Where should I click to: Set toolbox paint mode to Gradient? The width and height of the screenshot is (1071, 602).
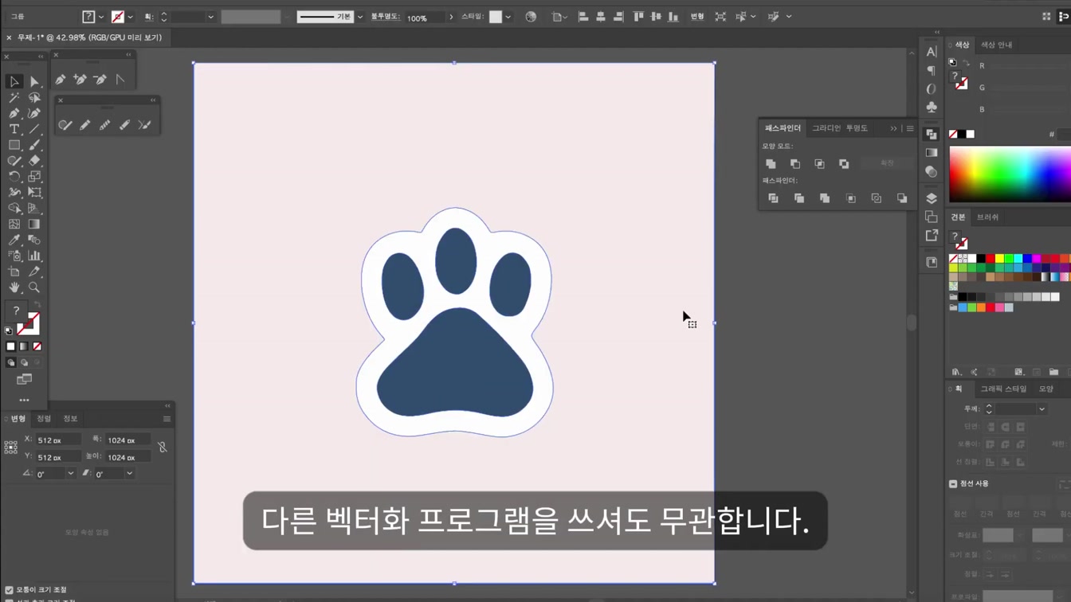pos(24,346)
